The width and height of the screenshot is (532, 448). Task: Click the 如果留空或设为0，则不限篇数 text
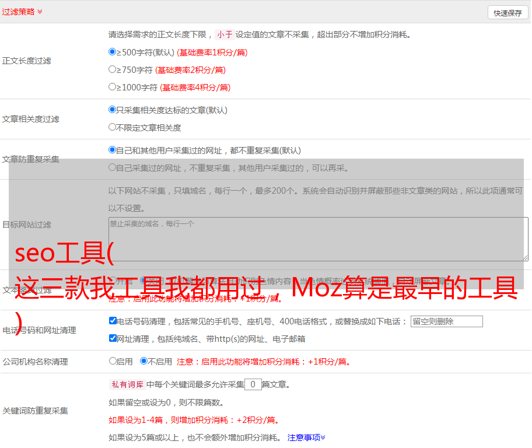[x=166, y=402]
